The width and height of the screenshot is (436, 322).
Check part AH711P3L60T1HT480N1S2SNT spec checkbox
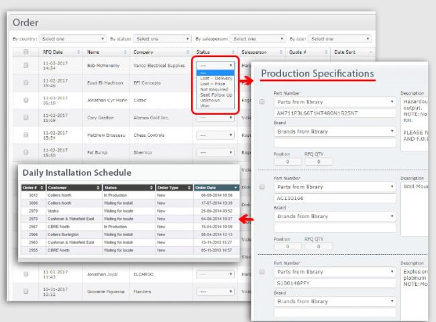point(262,102)
